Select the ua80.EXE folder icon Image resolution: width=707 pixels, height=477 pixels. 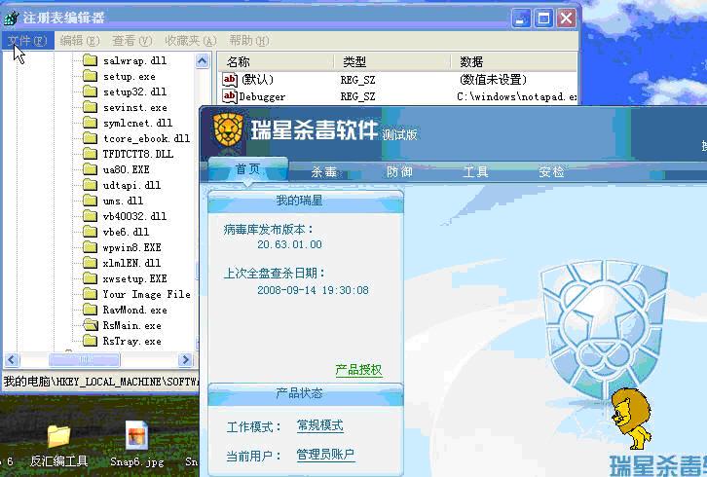pyautogui.click(x=91, y=169)
